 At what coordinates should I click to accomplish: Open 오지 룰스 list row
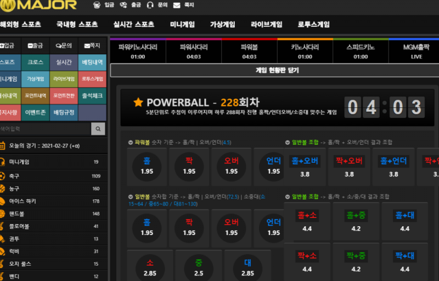[x=53, y=264]
